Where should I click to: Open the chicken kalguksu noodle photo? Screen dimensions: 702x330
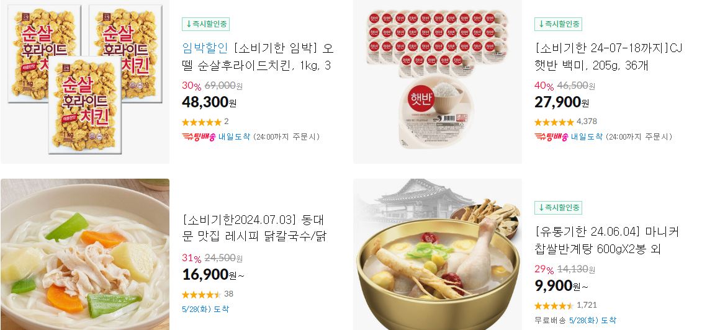[x=84, y=254]
